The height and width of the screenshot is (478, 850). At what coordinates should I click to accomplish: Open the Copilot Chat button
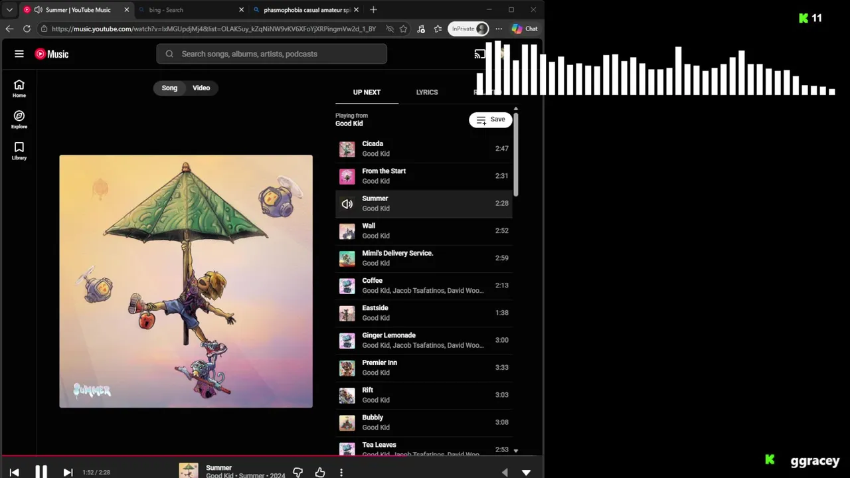(525, 29)
